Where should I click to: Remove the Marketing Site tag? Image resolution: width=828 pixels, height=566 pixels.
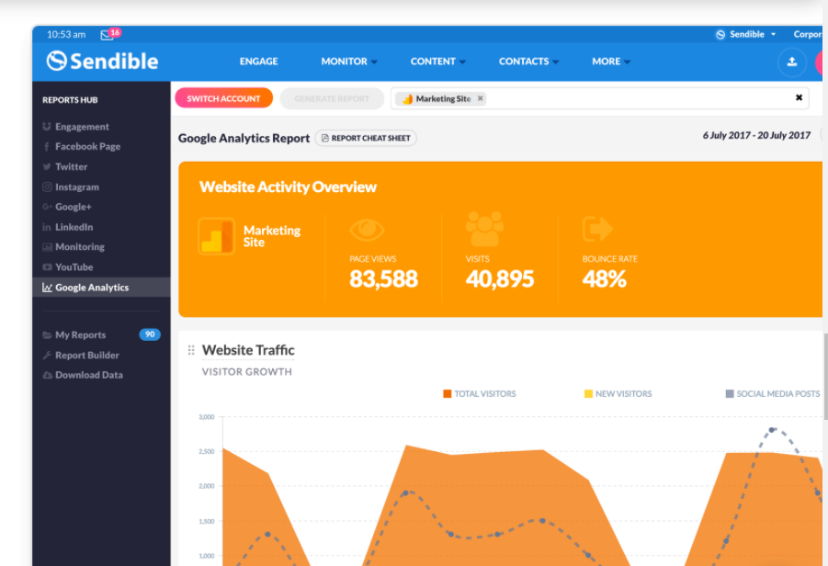[481, 98]
